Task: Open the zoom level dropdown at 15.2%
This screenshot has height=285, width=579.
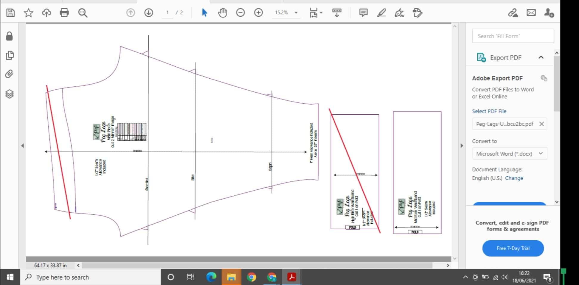Action: click(x=296, y=13)
